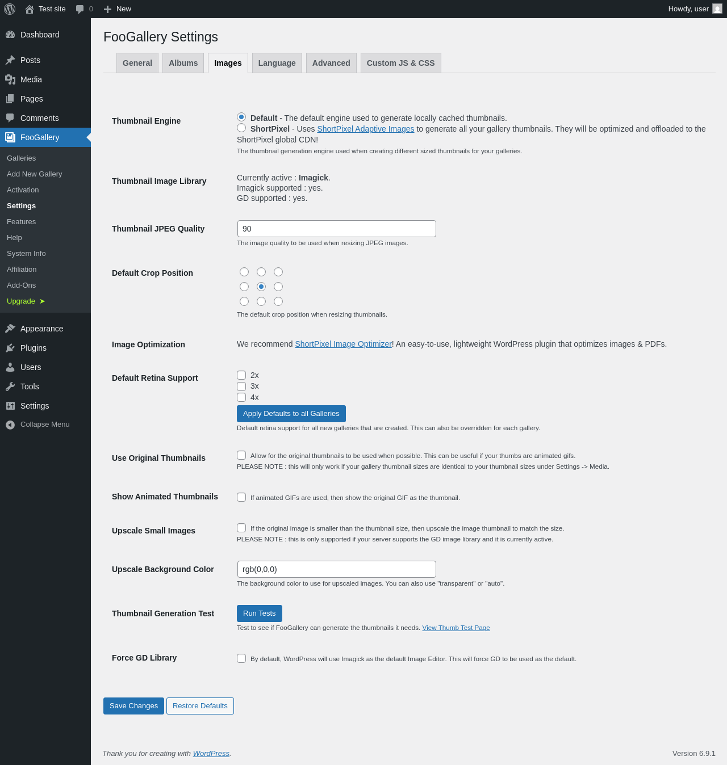Click the Save Changes button
Image resolution: width=727 pixels, height=765 pixels.
[133, 706]
